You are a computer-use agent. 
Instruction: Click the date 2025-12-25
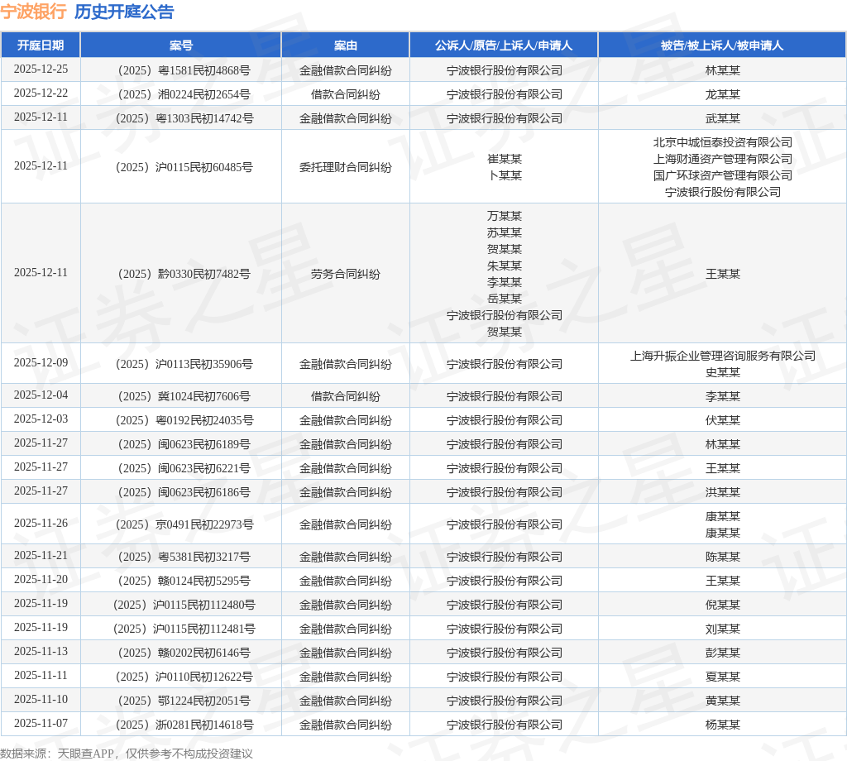(41, 69)
